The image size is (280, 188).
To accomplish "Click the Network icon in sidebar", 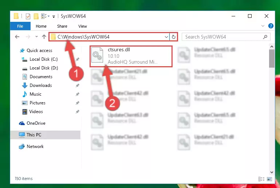I will [x=22, y=147].
